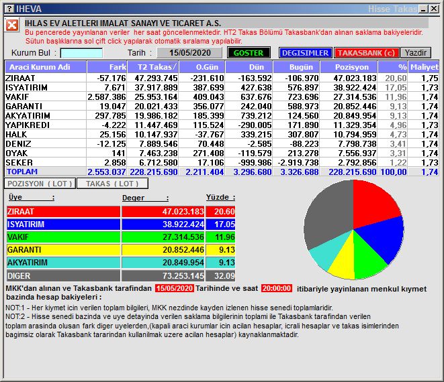Select the OYAK row name
This screenshot has height=382, width=444.
pyautogui.click(x=17, y=153)
